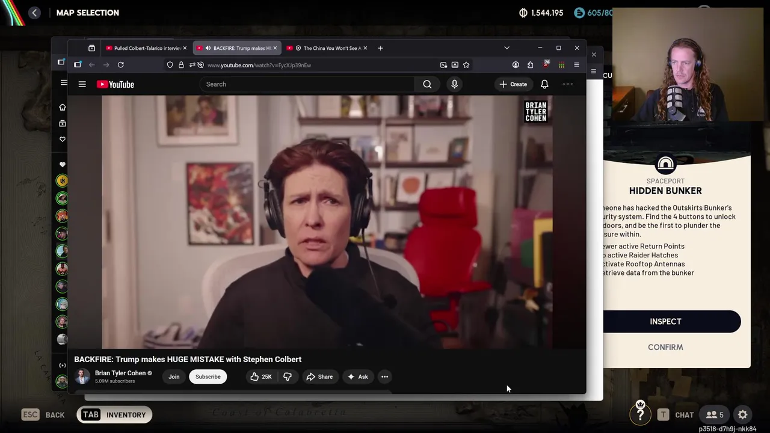Open Brian Tyler Cohen channel avatar
Screen dimensions: 770x433
(82, 376)
